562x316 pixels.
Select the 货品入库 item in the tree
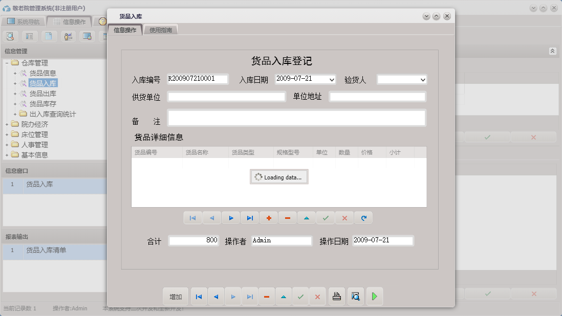tap(44, 84)
